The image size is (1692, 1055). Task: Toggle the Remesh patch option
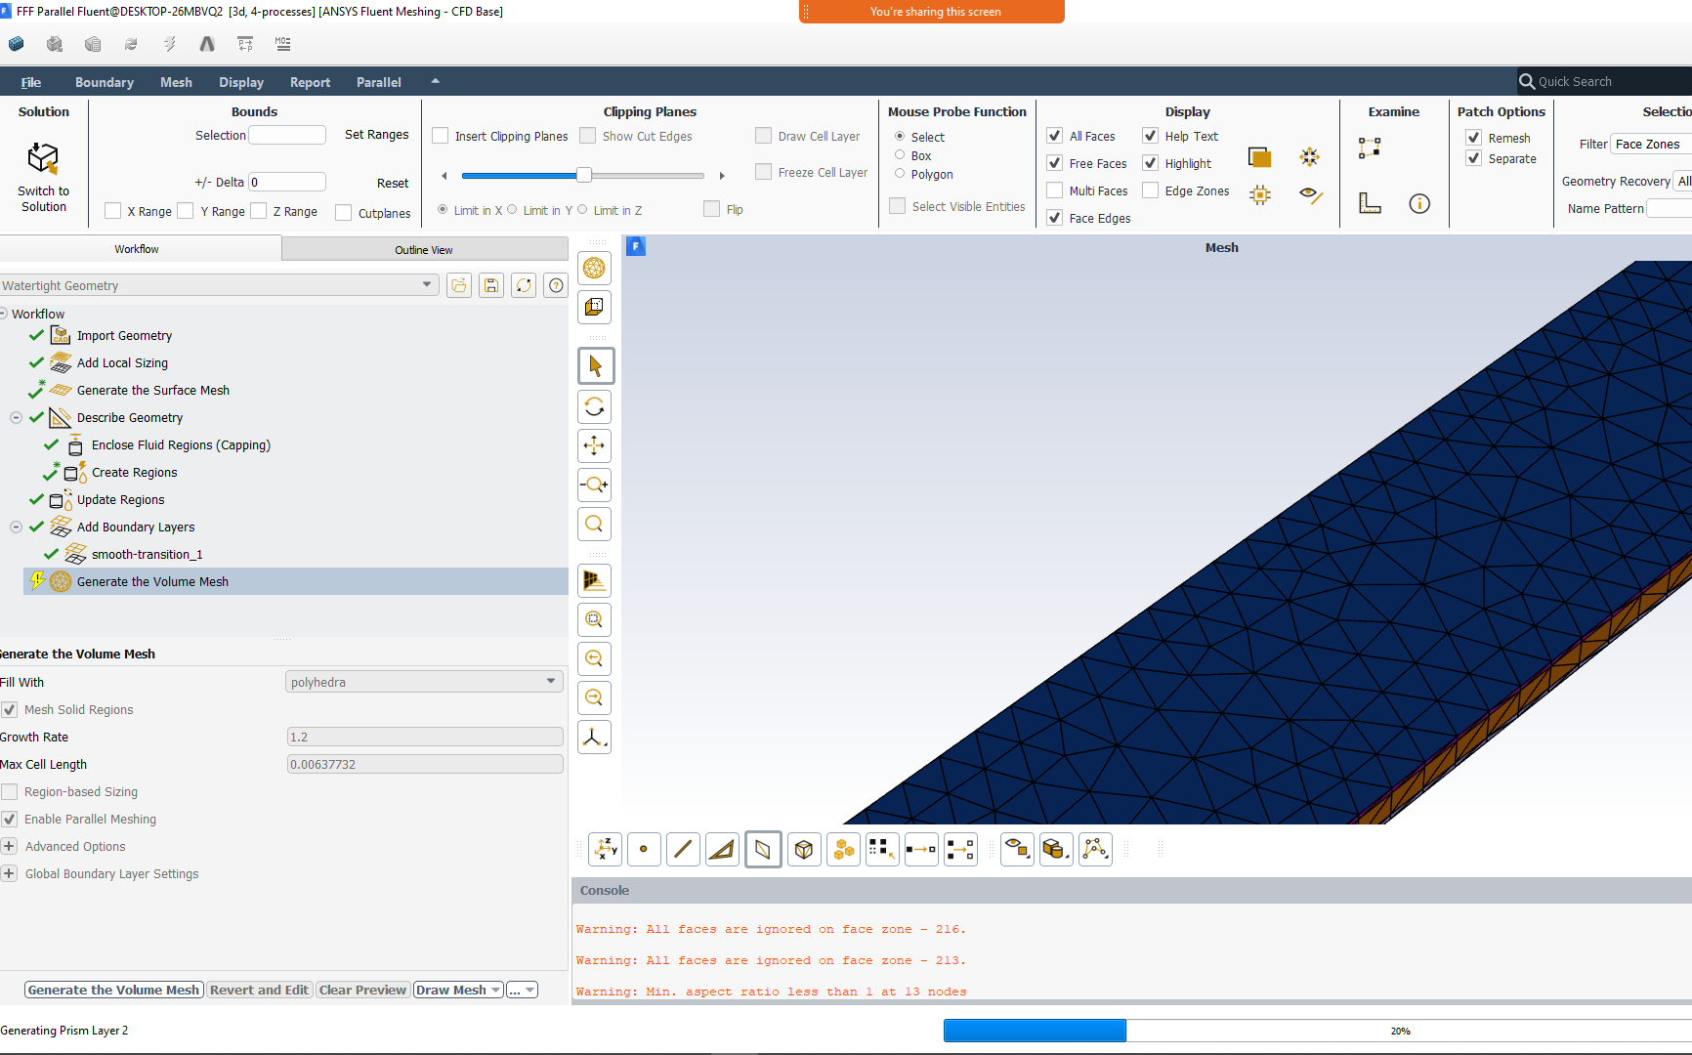[x=1474, y=138]
